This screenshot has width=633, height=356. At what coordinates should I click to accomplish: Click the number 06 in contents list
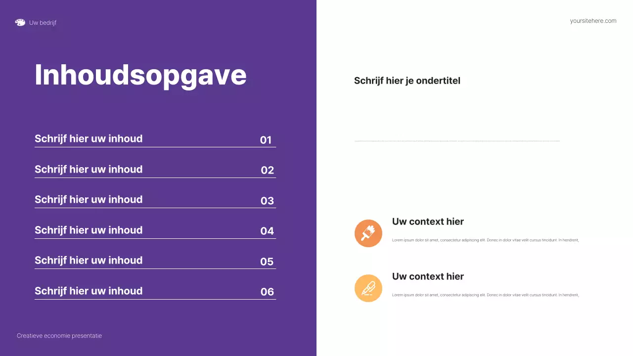pos(267,292)
